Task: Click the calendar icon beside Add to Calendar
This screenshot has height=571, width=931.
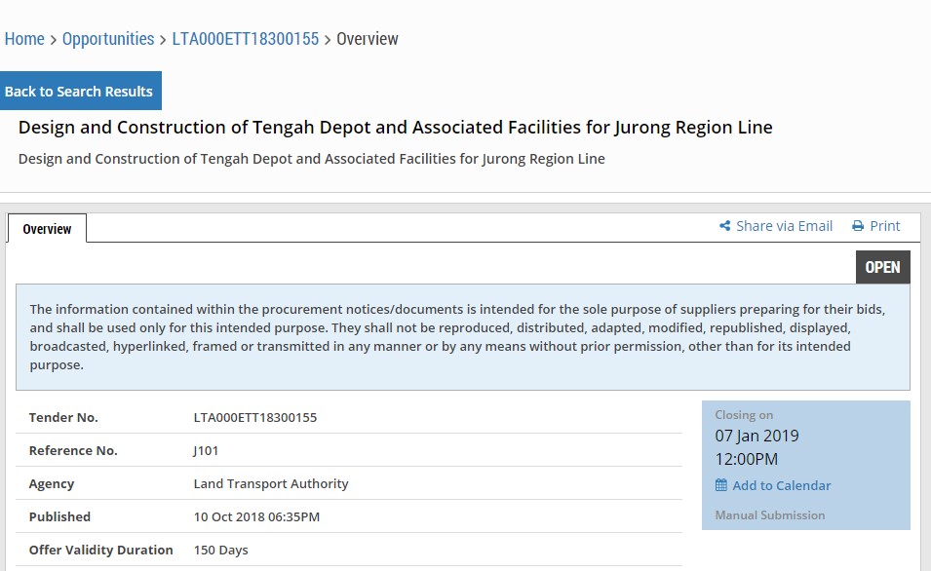Action: click(x=719, y=484)
